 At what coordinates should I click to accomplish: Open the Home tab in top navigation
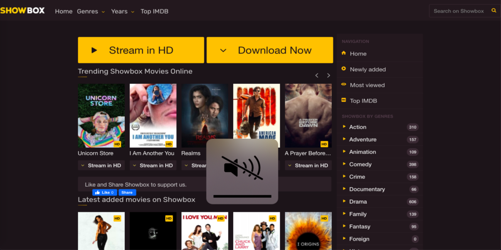pyautogui.click(x=63, y=11)
